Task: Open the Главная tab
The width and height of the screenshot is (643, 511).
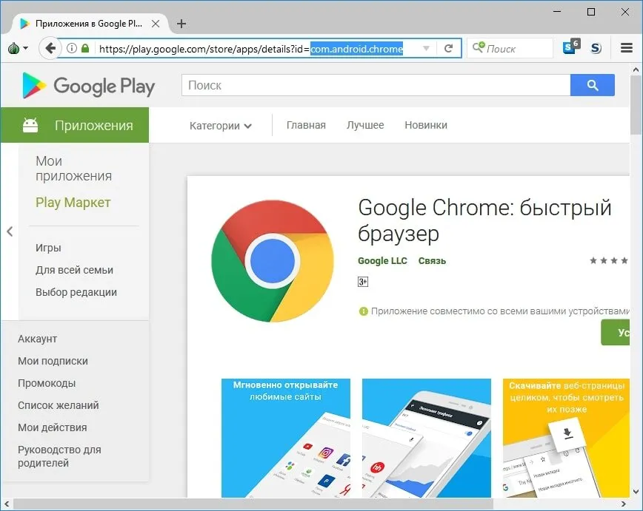Action: click(x=306, y=125)
